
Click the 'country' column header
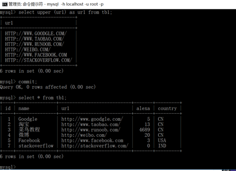click(x=167, y=109)
